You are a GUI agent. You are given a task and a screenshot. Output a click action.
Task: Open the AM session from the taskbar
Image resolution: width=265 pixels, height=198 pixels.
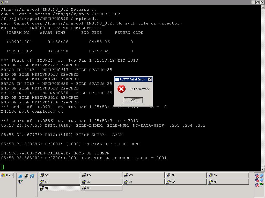tap(186, 175)
